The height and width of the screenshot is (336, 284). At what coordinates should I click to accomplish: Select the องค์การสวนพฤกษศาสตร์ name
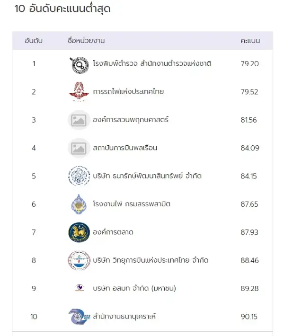131,120
